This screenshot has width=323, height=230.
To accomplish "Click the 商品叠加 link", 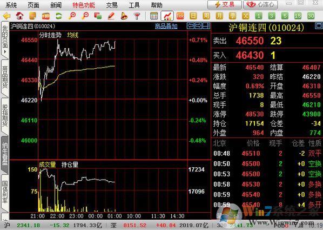I will (x=166, y=26).
